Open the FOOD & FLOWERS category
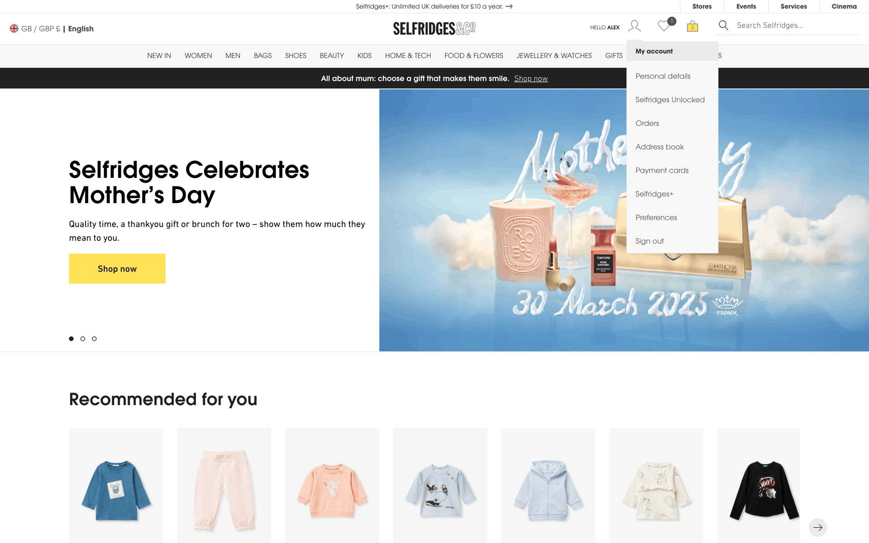Viewport: 869px width, 543px height. 473,56
